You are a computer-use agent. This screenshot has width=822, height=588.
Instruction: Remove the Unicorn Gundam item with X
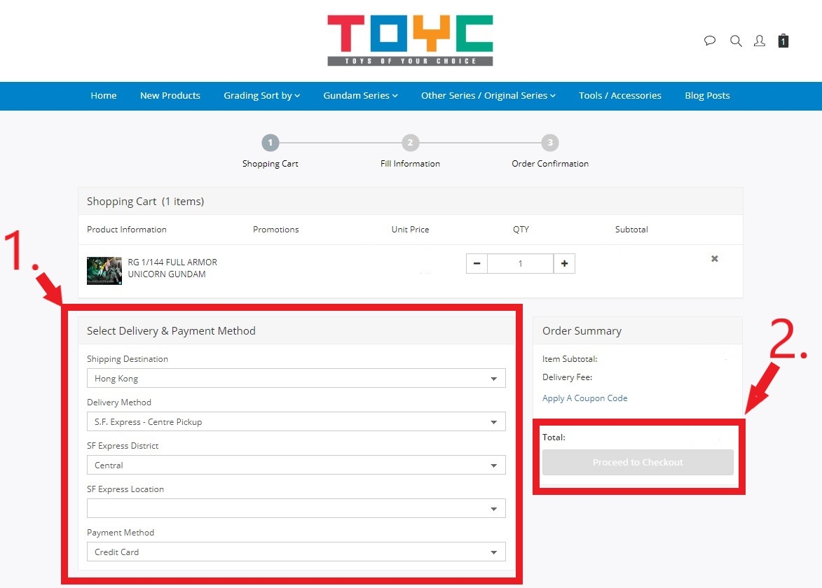click(x=715, y=259)
